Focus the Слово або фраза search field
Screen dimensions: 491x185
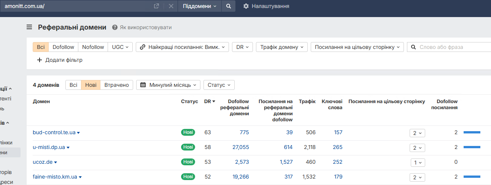point(453,47)
